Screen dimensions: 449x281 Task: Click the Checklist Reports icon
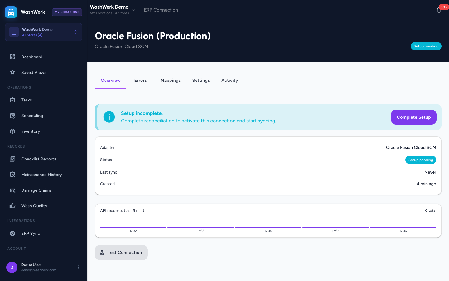click(x=12, y=159)
